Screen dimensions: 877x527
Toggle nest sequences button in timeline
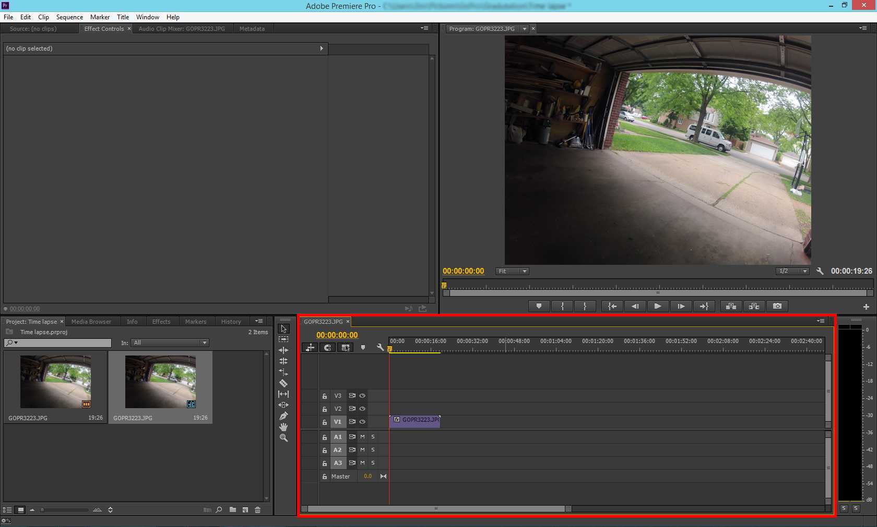click(310, 347)
